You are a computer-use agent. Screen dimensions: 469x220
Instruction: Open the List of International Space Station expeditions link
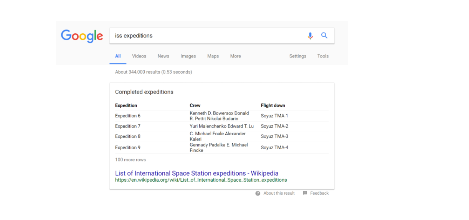197,173
